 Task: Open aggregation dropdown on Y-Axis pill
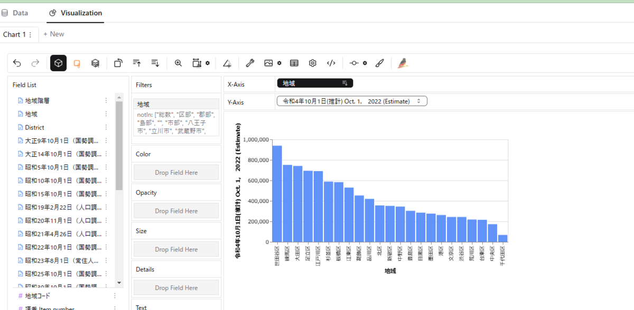click(x=419, y=101)
